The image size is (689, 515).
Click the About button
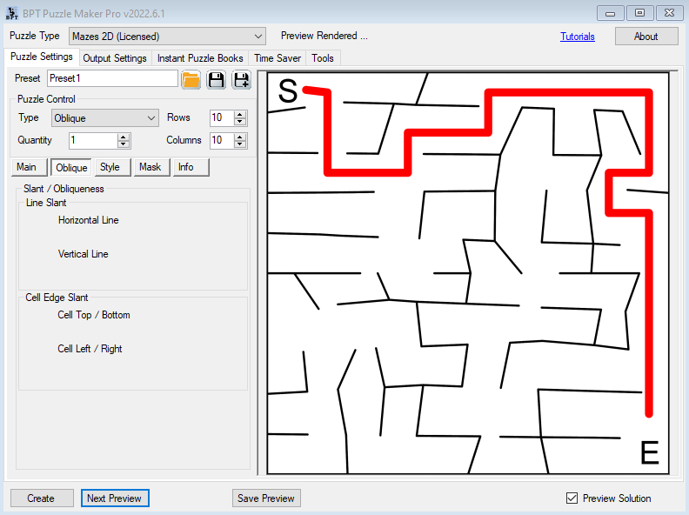646,36
